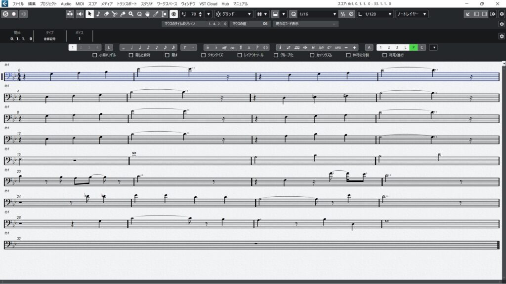
Task: Open the スコア menu
Action: [x=92, y=3]
